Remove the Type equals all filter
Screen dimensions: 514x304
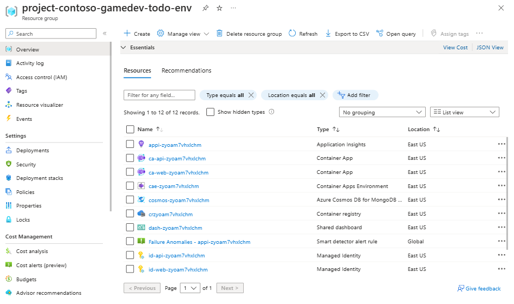(251, 95)
